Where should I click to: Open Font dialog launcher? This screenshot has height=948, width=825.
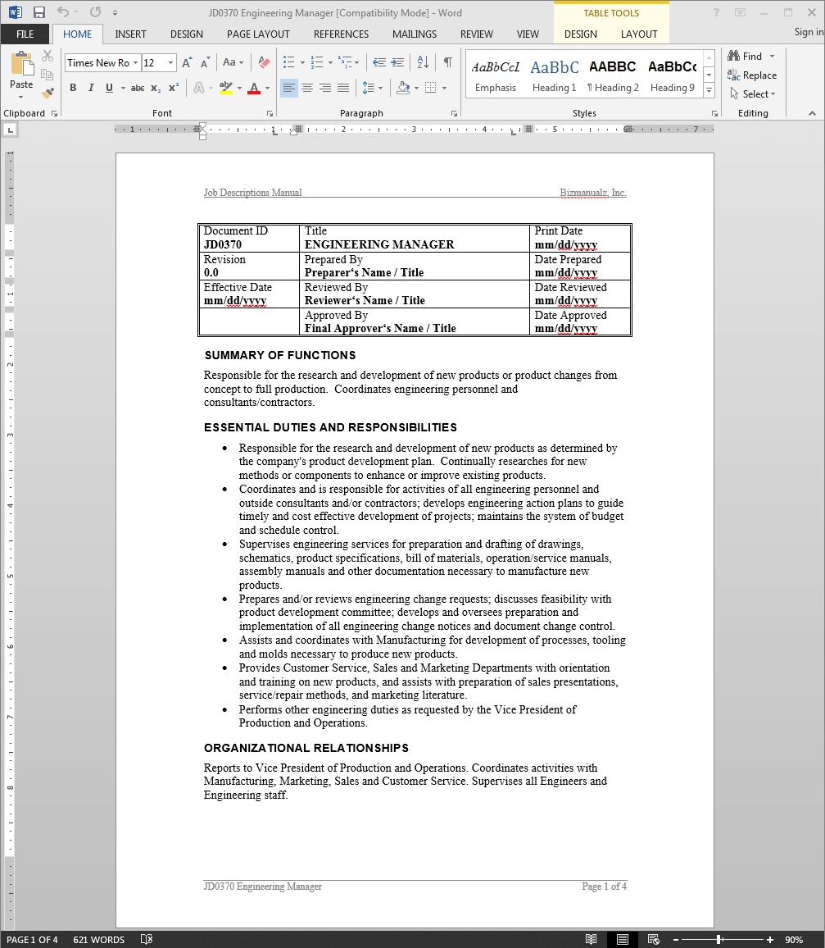(270, 114)
